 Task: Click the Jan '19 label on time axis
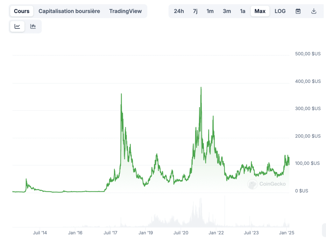[x=145, y=233]
